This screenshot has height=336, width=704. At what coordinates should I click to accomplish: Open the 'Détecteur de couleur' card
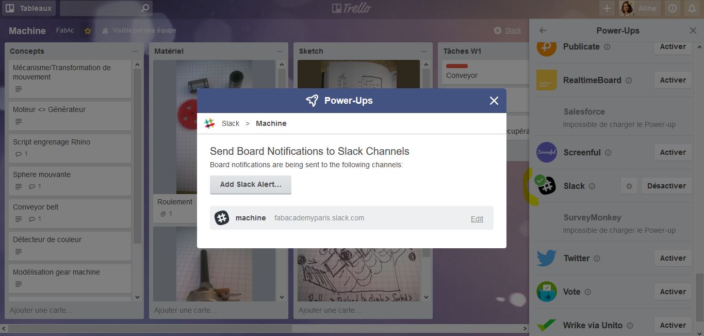tap(70, 246)
